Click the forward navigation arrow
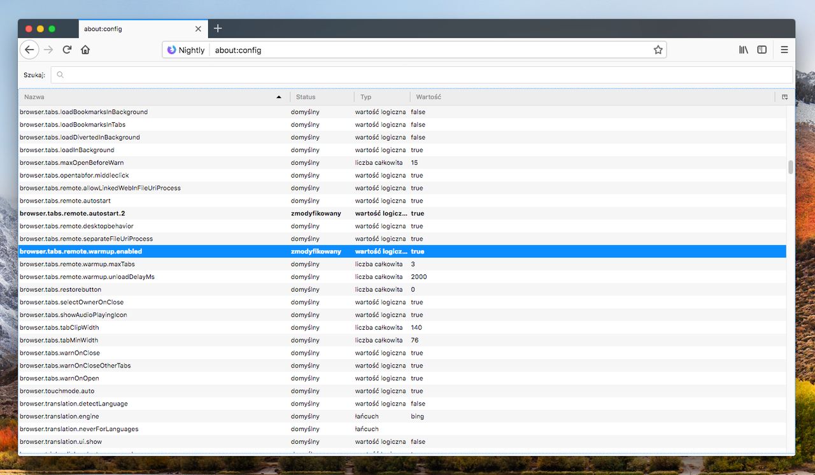This screenshot has width=815, height=475. tap(48, 50)
